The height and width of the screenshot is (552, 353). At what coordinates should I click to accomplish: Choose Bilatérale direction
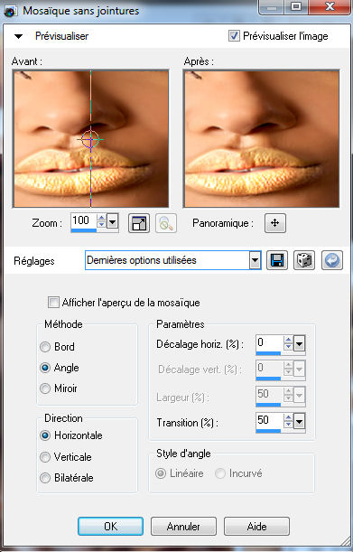45,478
